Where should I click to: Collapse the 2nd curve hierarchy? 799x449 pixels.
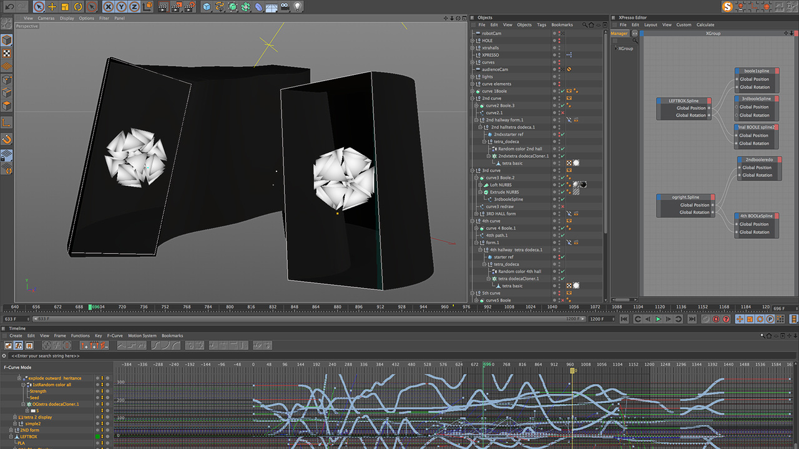pos(473,99)
